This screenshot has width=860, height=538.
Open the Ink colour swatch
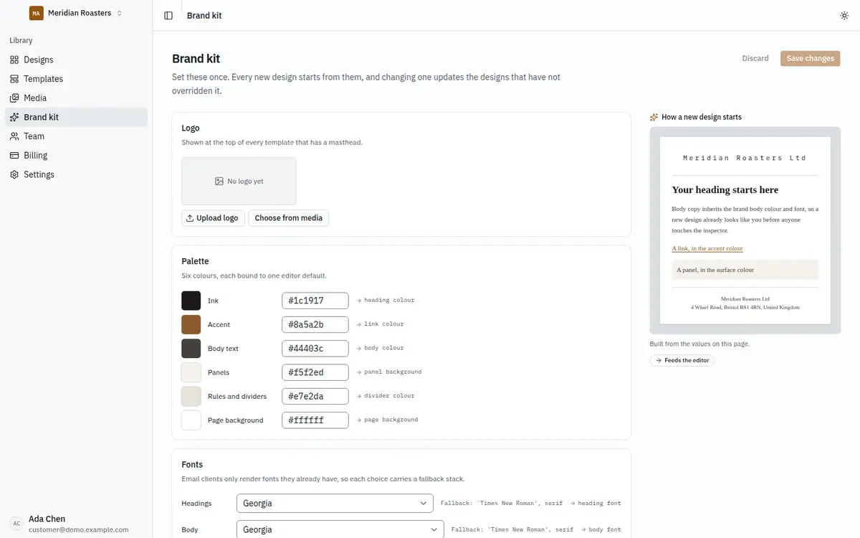191,301
